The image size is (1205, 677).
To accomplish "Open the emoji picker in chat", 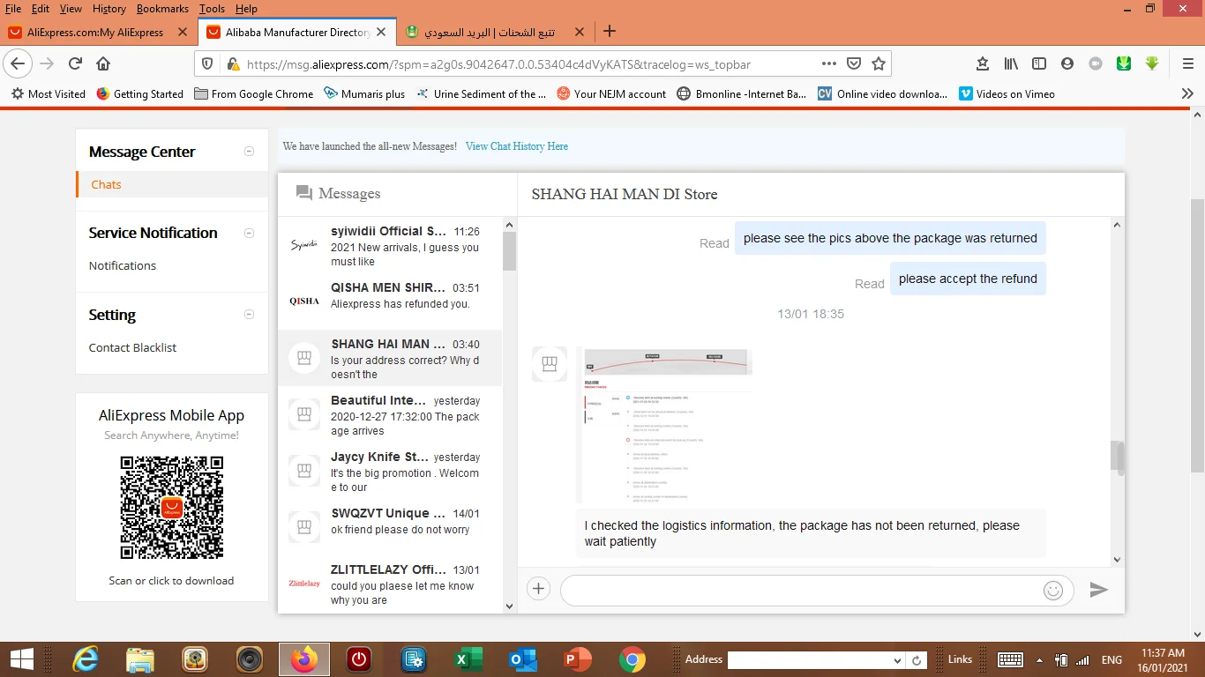I will (1053, 591).
